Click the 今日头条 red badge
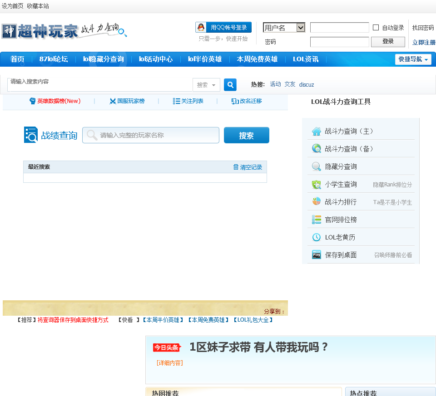 (x=167, y=347)
